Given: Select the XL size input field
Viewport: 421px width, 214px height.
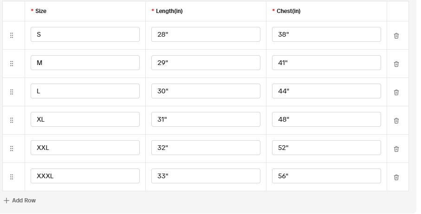Looking at the screenshot, I should [85, 119].
